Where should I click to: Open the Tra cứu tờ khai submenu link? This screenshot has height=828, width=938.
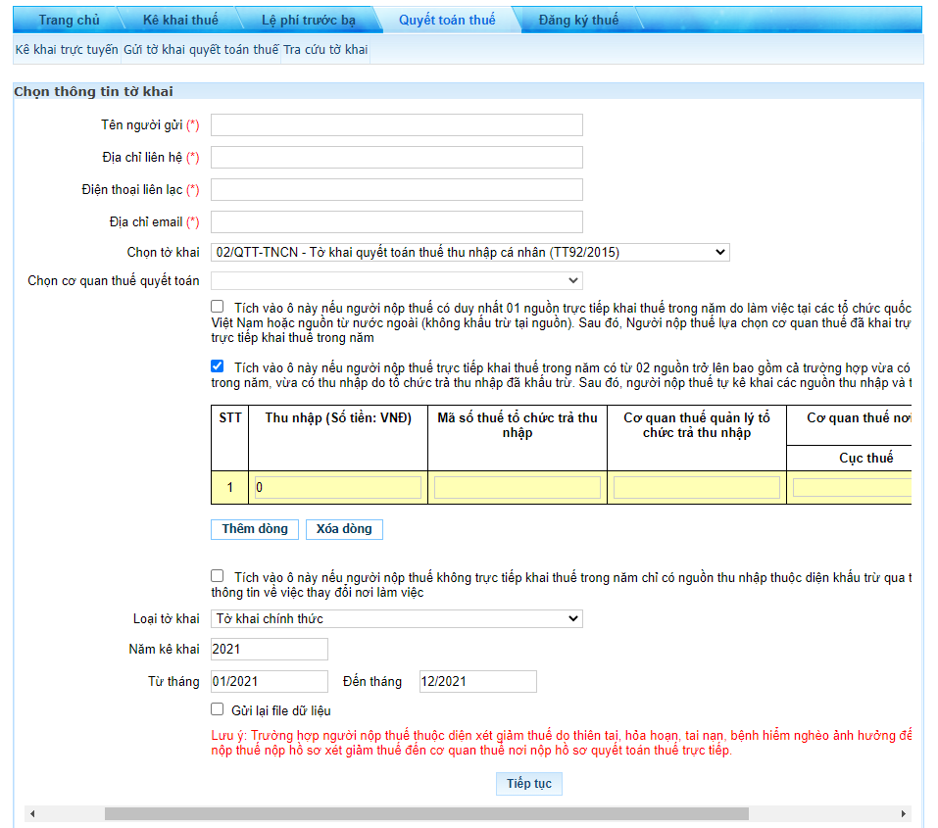click(325, 50)
